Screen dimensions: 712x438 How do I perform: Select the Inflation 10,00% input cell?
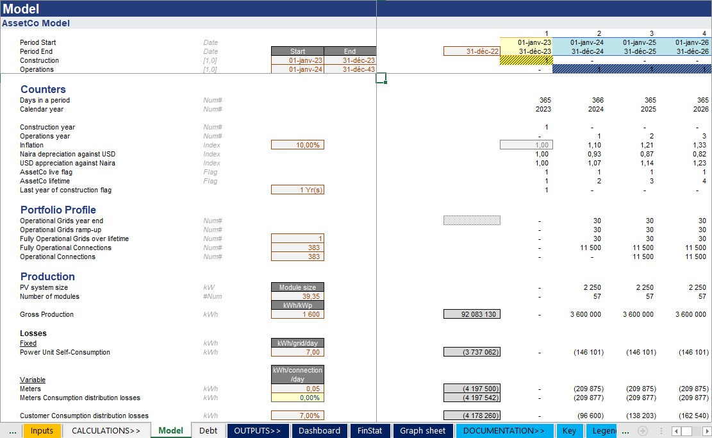(297, 145)
